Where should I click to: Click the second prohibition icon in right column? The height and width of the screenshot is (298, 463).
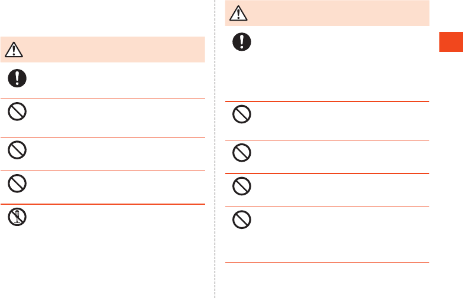pyautogui.click(x=242, y=153)
